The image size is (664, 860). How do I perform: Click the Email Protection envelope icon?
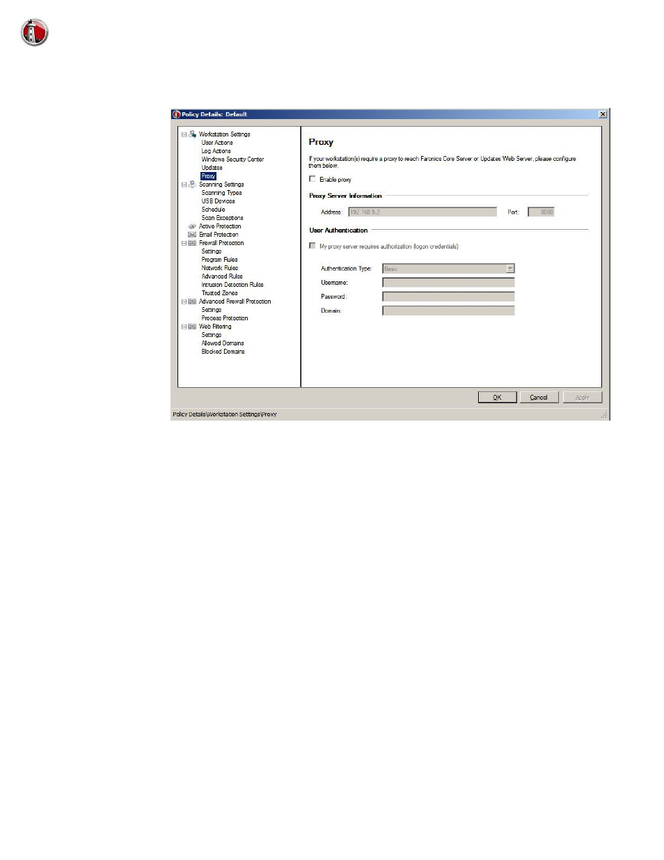pyautogui.click(x=192, y=235)
